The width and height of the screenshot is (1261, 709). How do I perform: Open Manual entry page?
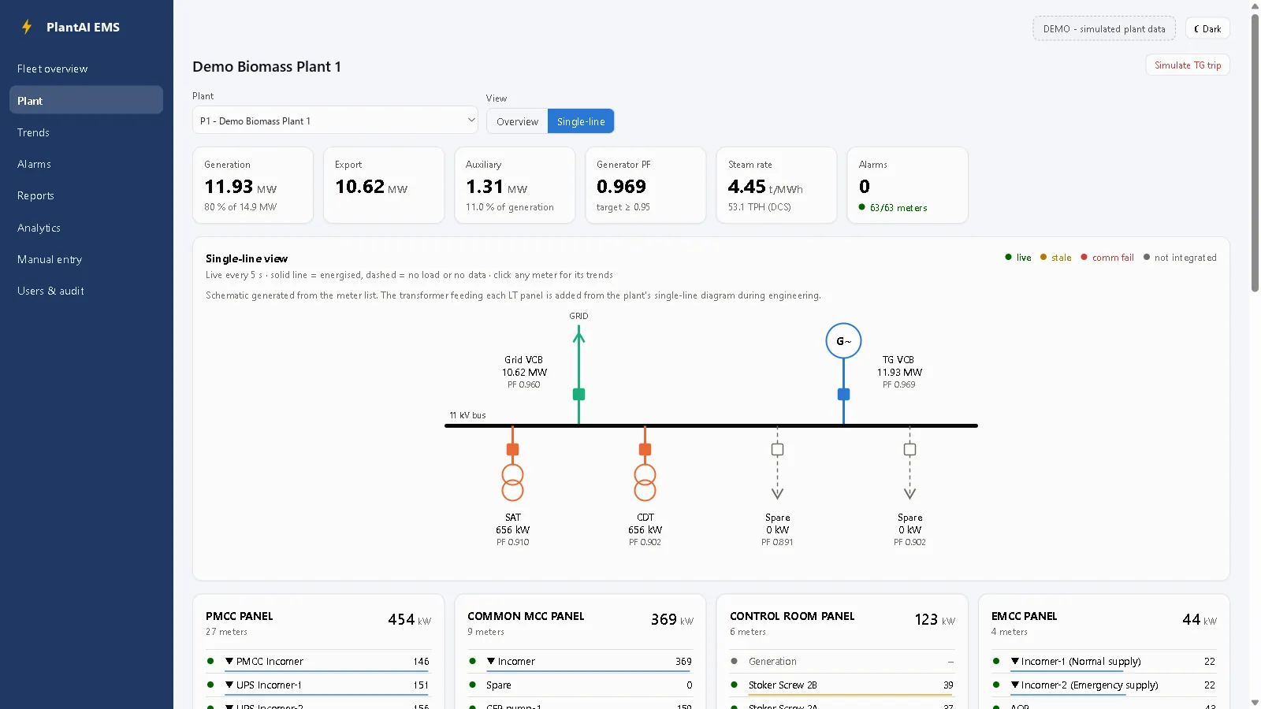click(86, 259)
